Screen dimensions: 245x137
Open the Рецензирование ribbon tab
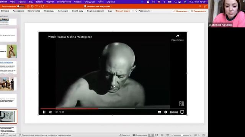click(x=95, y=11)
